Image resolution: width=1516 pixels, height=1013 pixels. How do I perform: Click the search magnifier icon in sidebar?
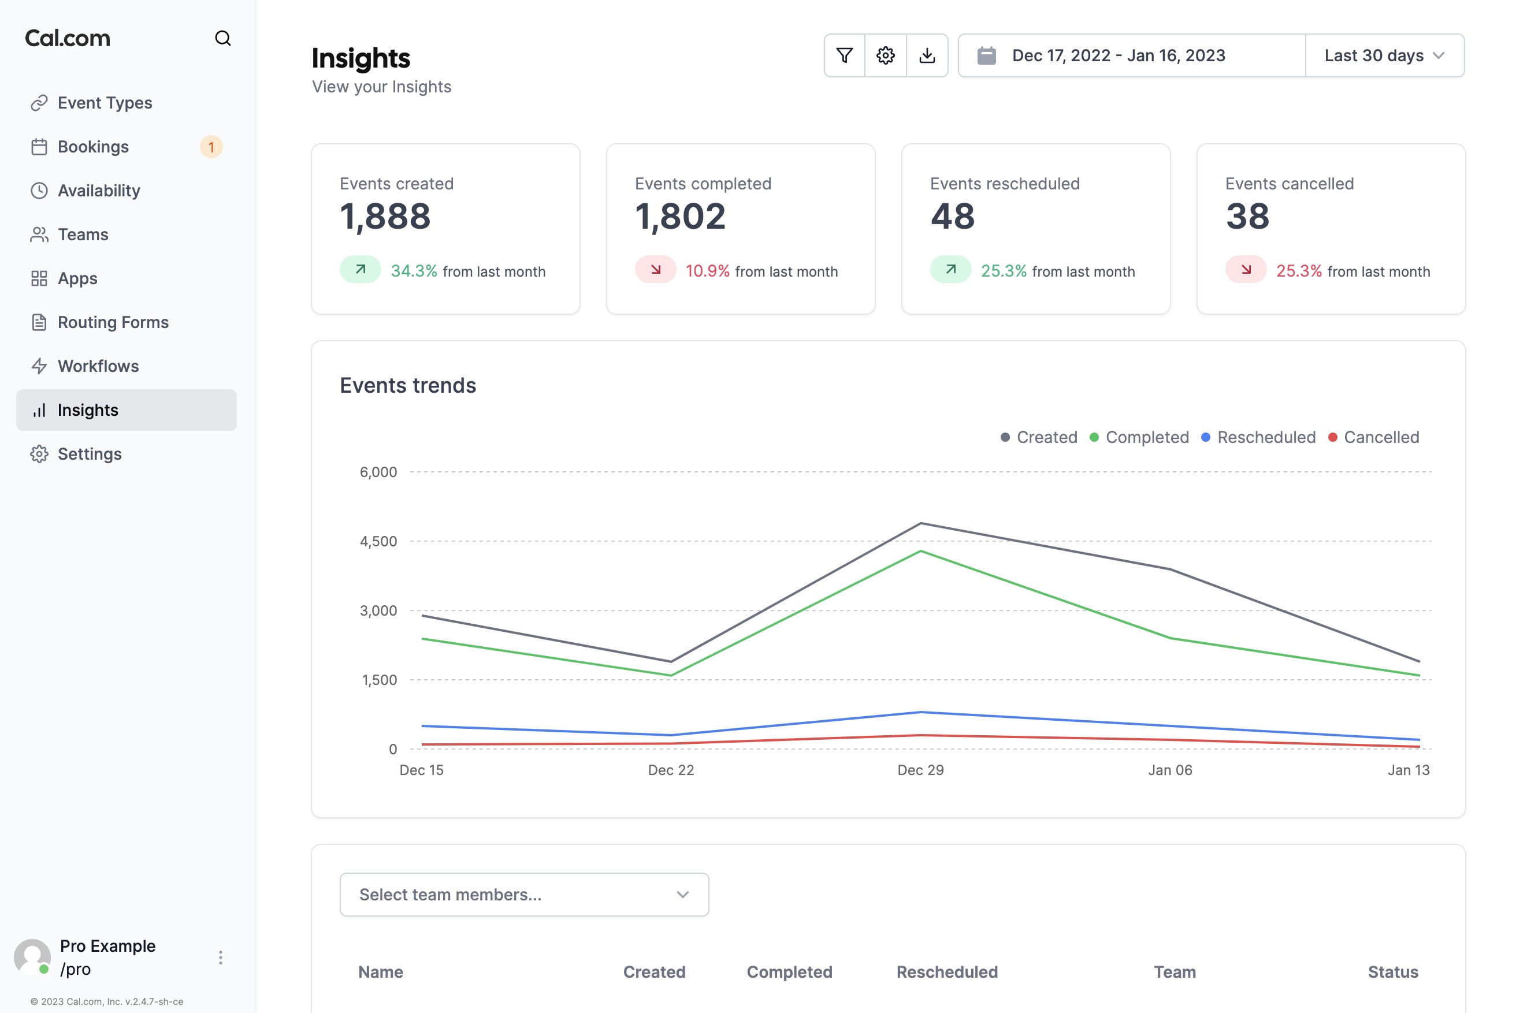point(222,39)
